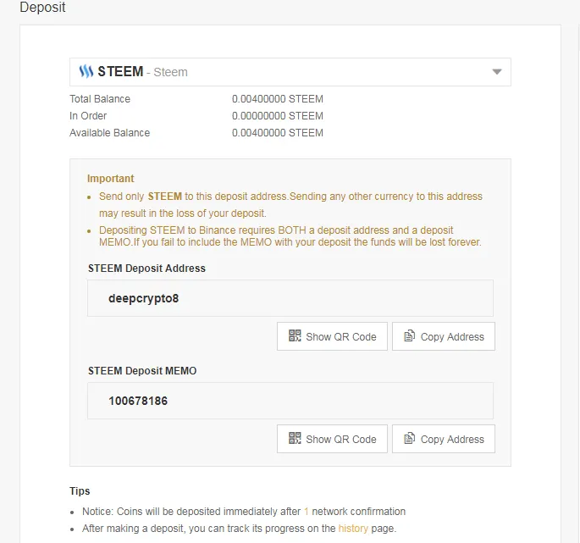
Task: Click the Total Balance label
Action: [x=100, y=99]
